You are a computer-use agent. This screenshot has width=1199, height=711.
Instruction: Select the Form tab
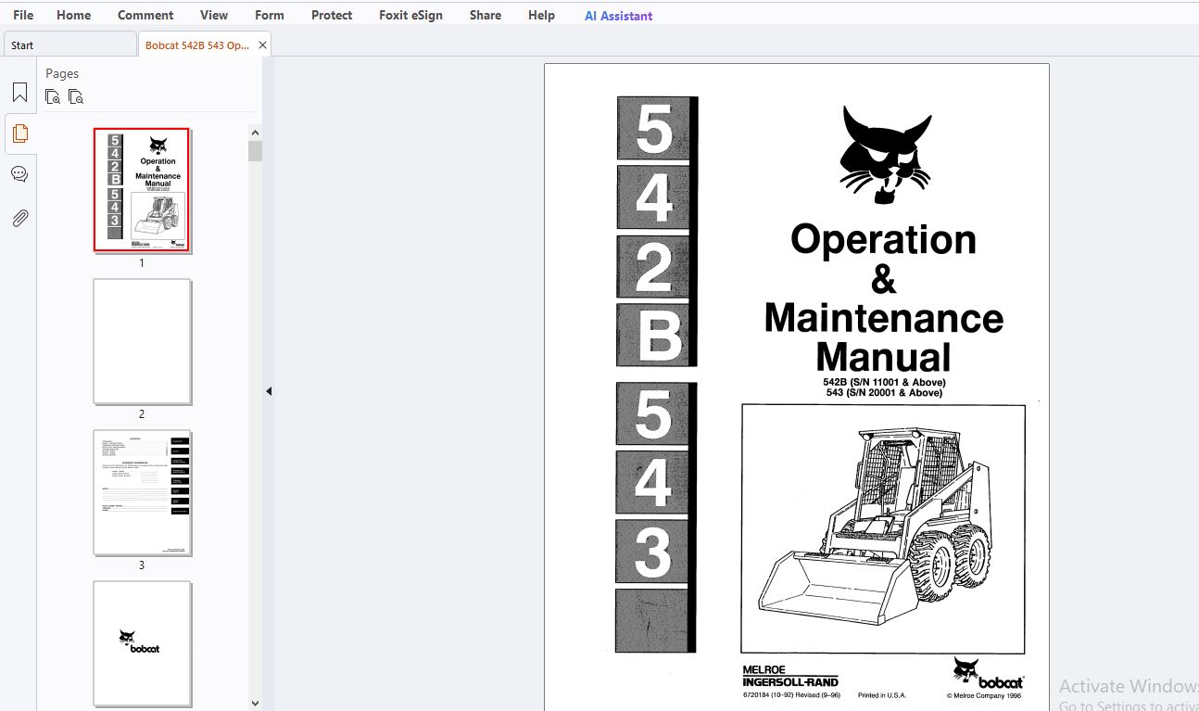pos(270,15)
